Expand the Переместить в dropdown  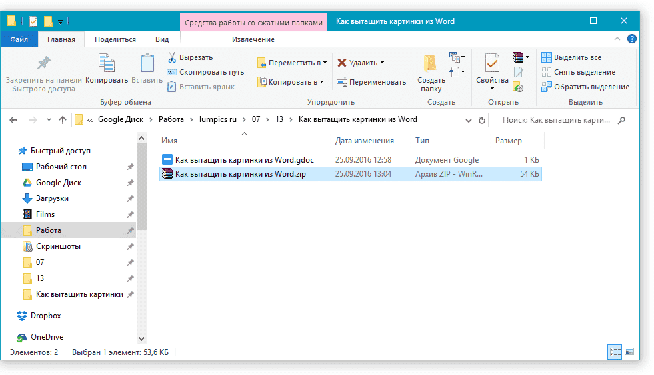(x=325, y=63)
